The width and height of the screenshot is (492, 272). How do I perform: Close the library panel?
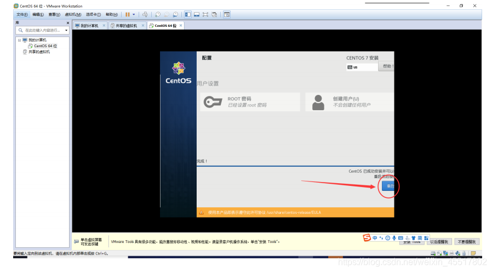coord(68,23)
